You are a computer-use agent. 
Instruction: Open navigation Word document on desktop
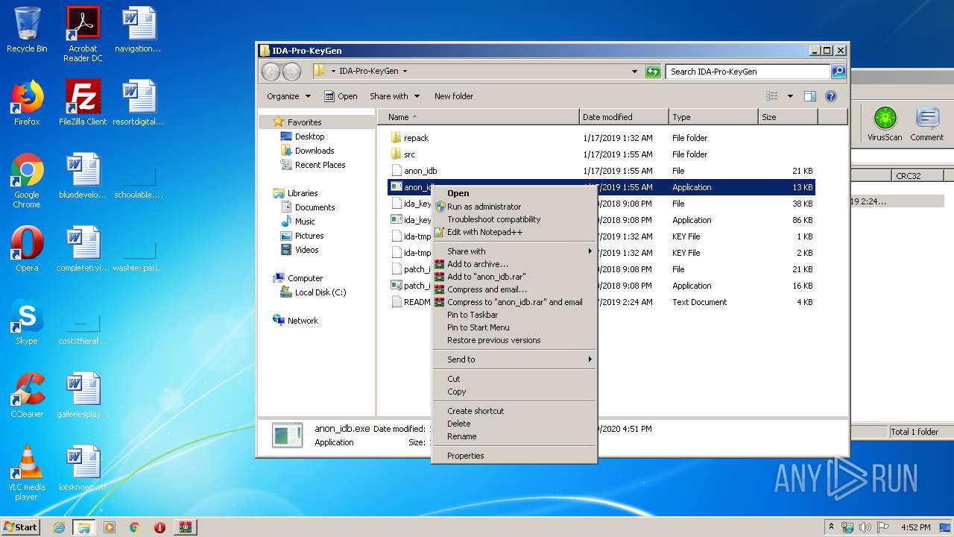pyautogui.click(x=138, y=30)
